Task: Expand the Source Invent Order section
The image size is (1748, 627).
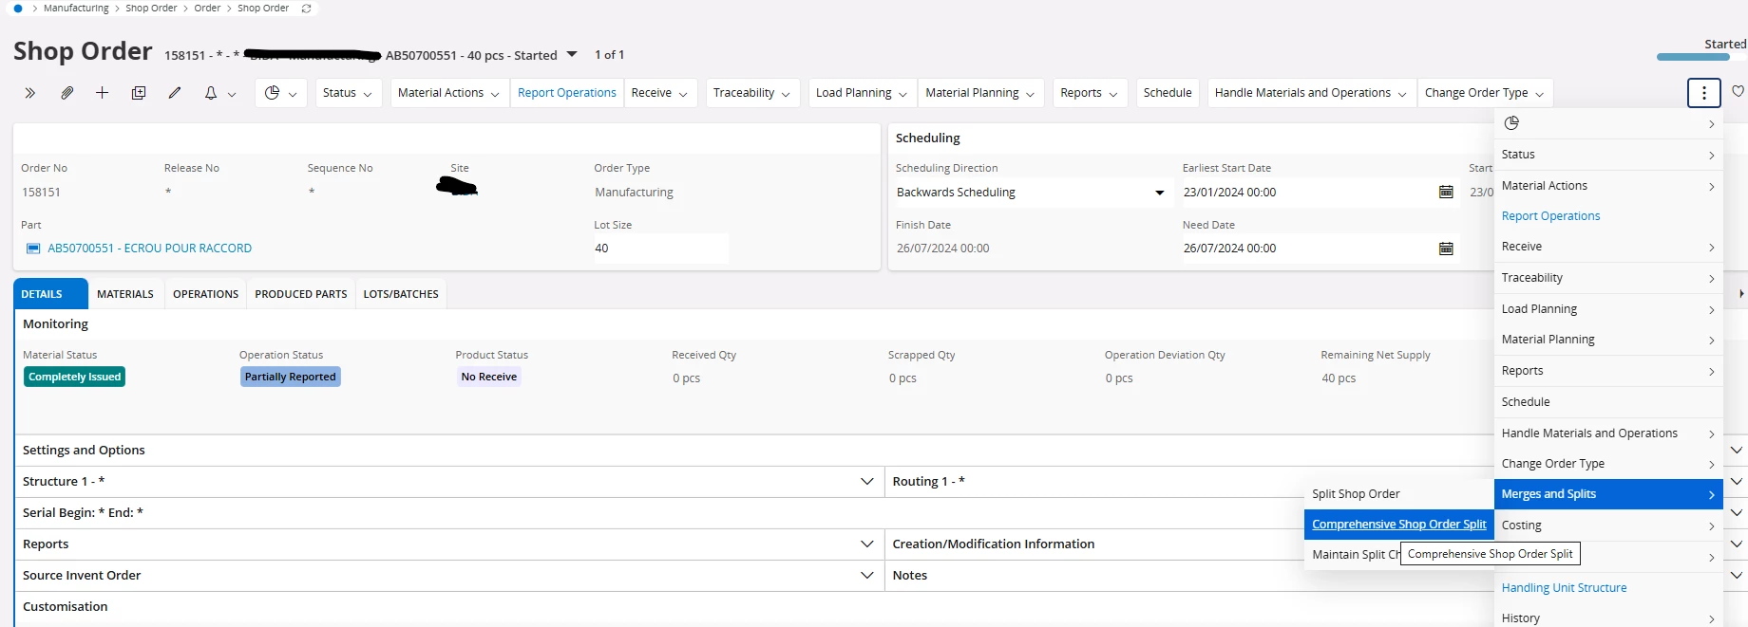Action: click(x=866, y=576)
